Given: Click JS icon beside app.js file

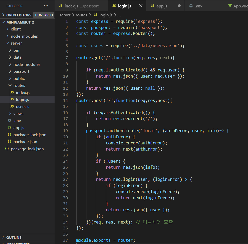Looking at the screenshot, I should tap(10, 128).
